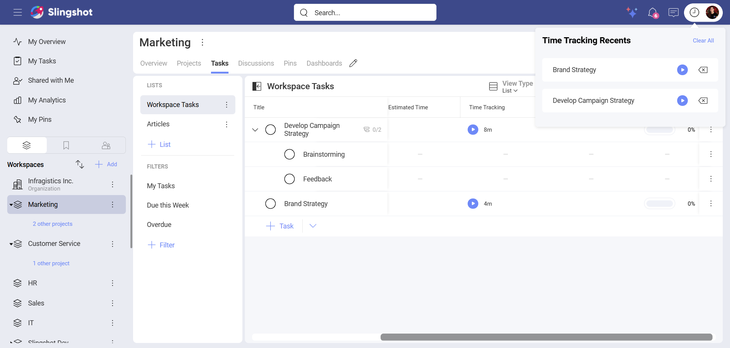730x348 pixels.
Task: Toggle the time tracking clock icon
Action: (x=694, y=13)
